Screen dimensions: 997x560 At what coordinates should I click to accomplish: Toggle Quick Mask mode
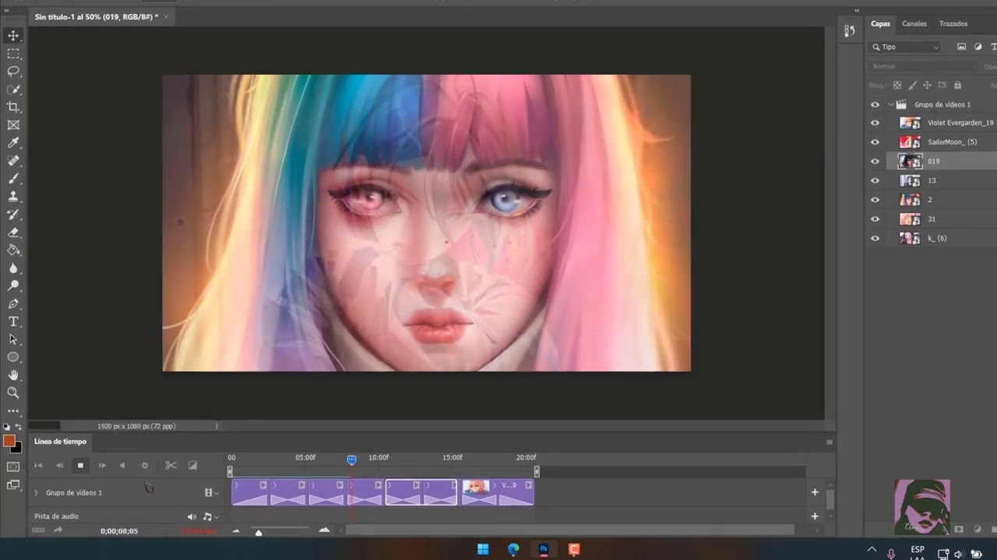click(x=13, y=467)
